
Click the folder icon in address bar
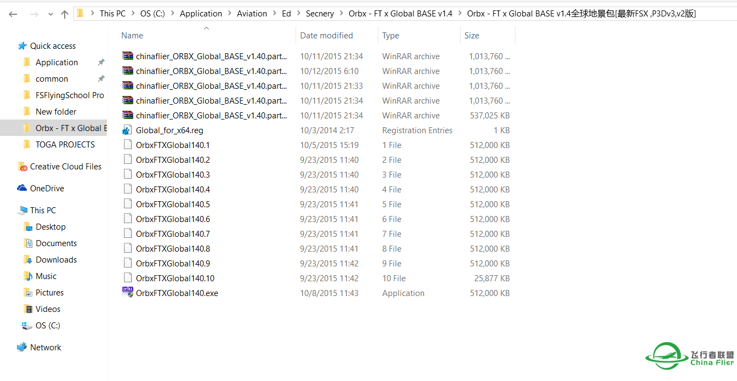(x=80, y=13)
